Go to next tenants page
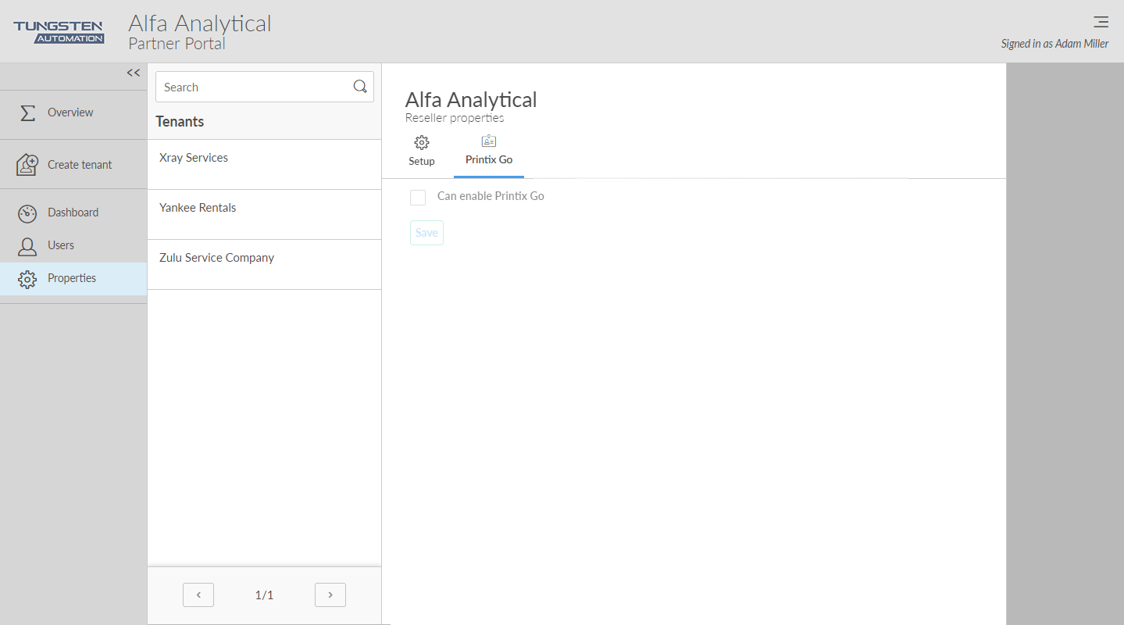The width and height of the screenshot is (1124, 625). coord(330,595)
